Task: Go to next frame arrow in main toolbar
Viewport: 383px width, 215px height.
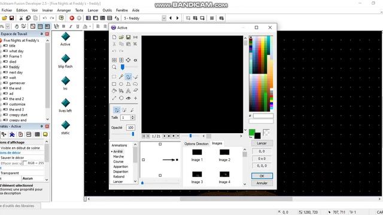Action: click(178, 18)
